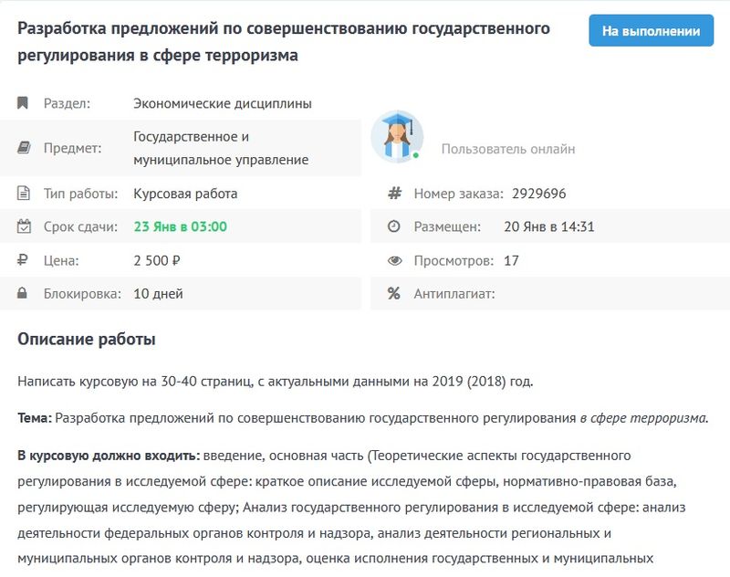Click the percent icon beside Антиплагиат

[394, 293]
